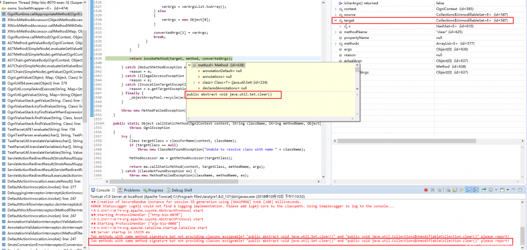
Task: Open Display Selected Console dropdown arrow
Action: pyautogui.click(x=496, y=190)
